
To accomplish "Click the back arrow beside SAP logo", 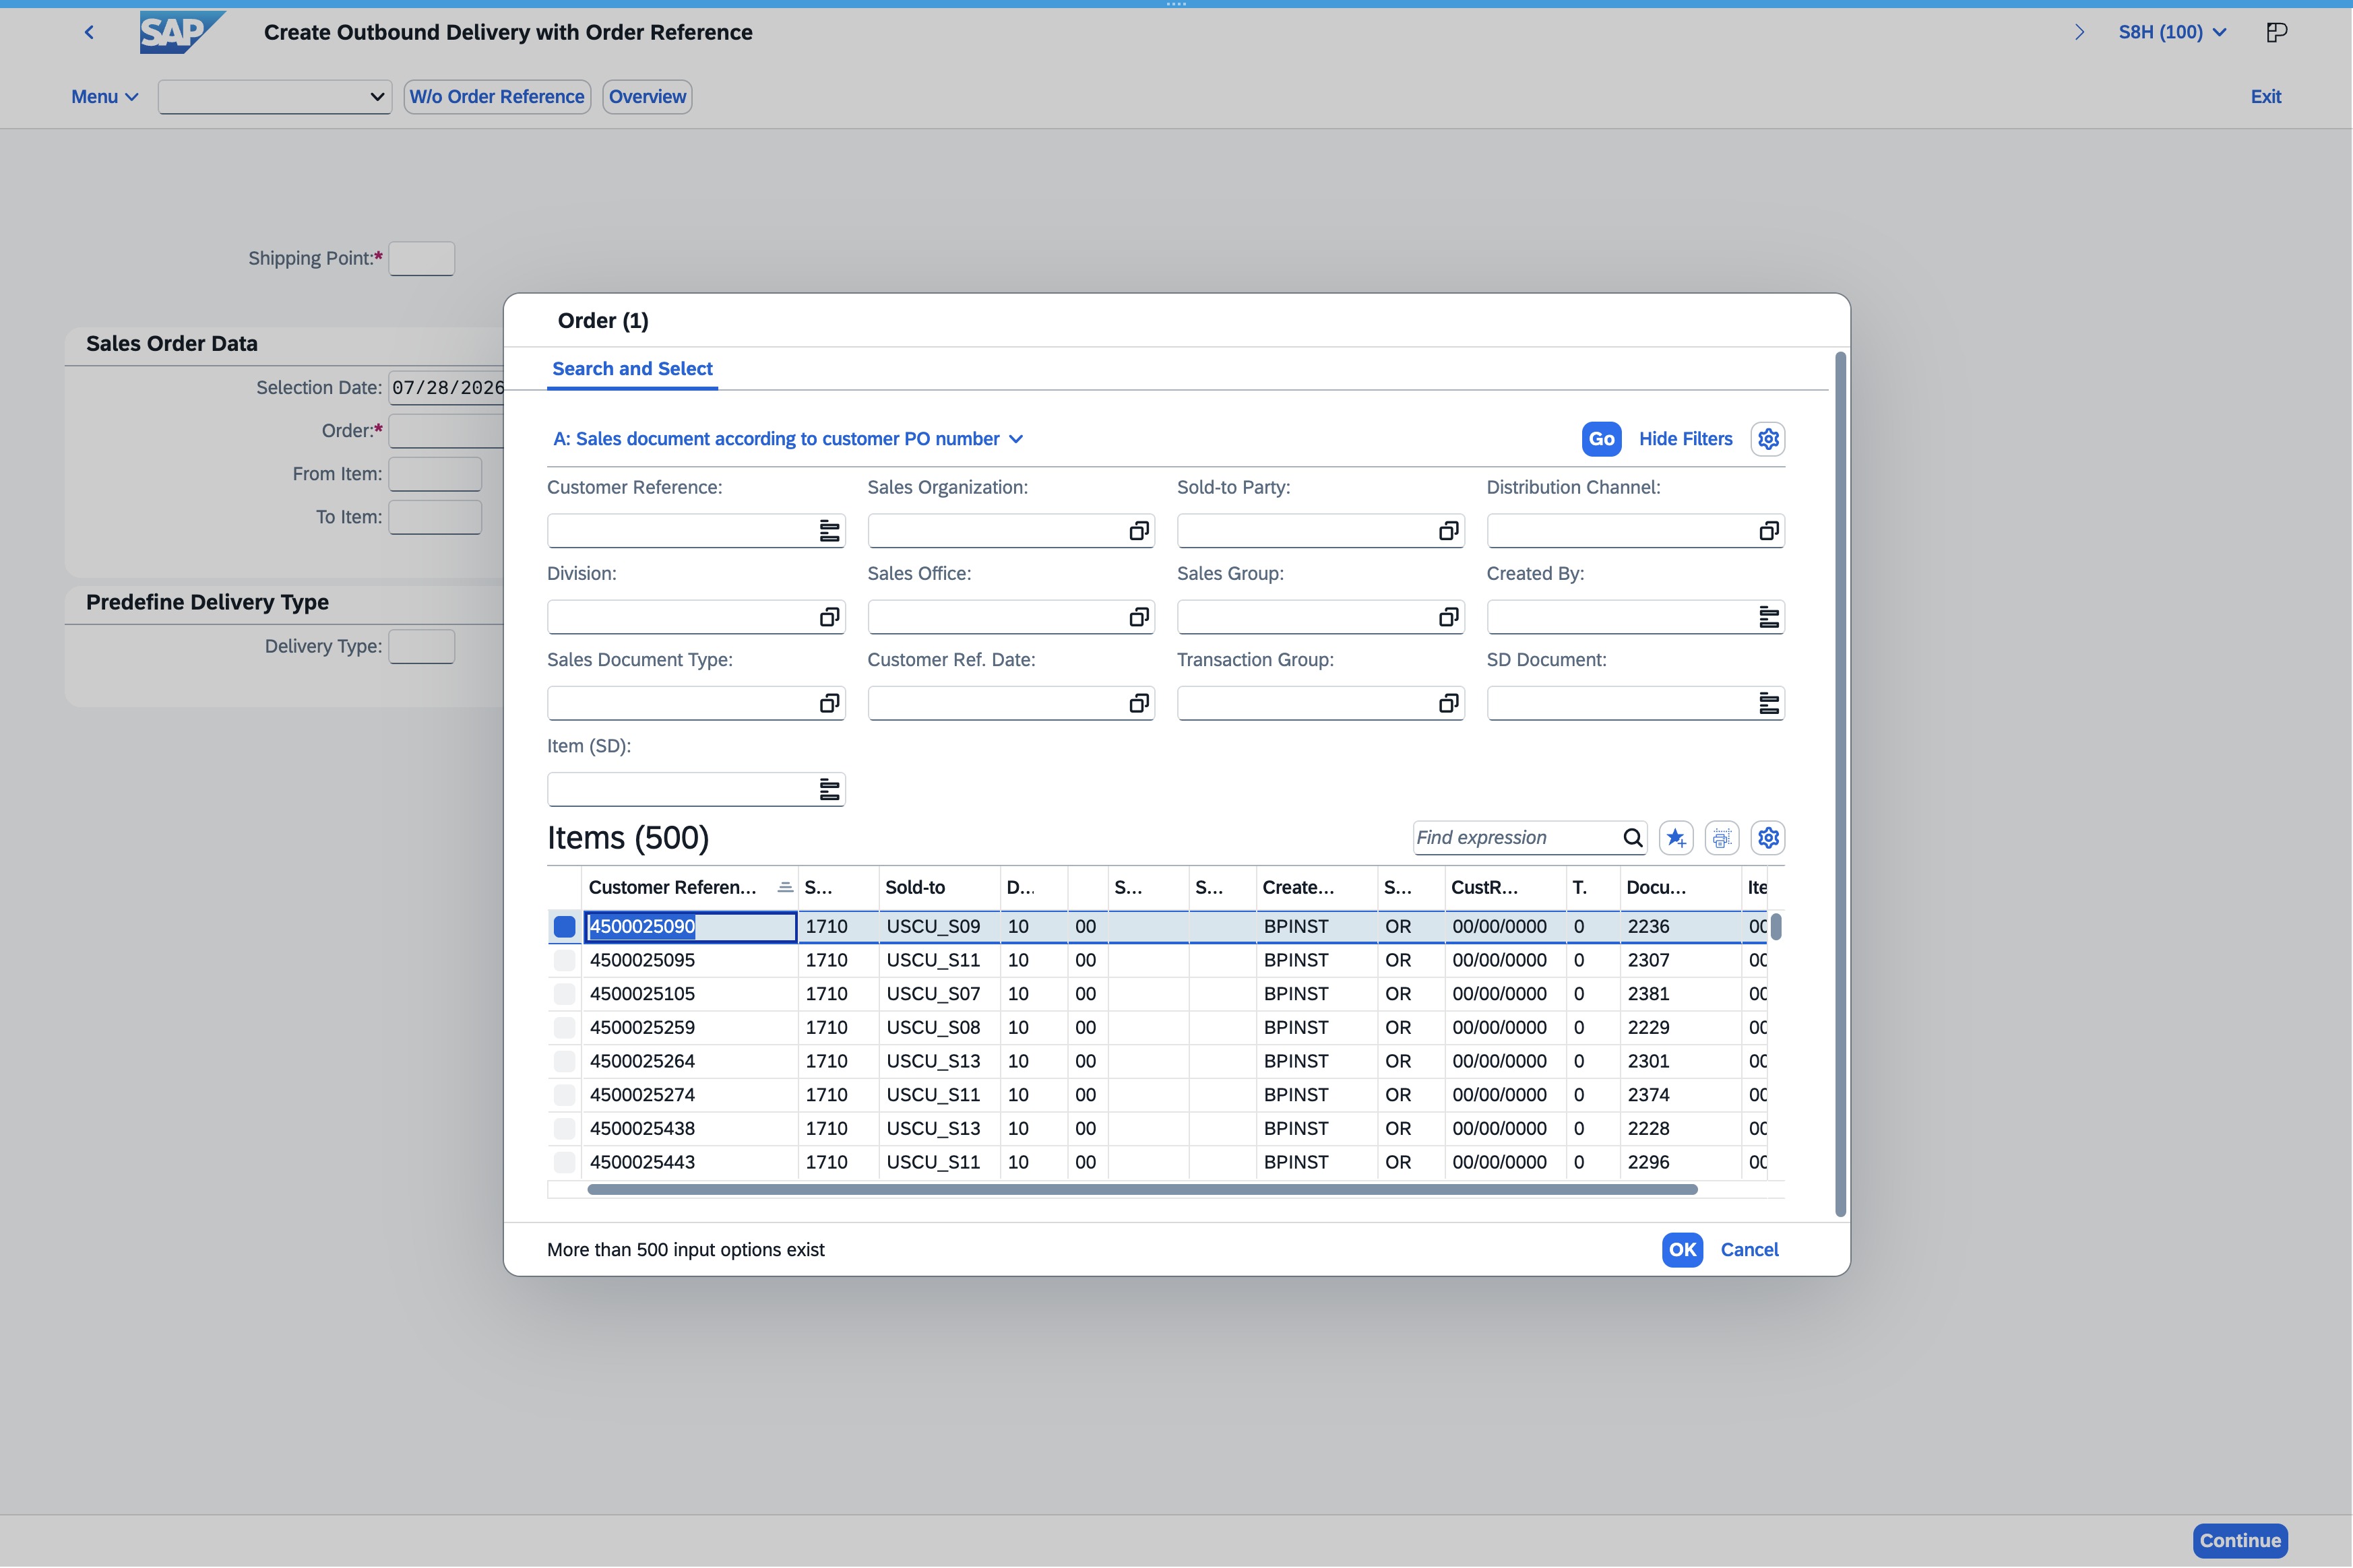I will (89, 32).
